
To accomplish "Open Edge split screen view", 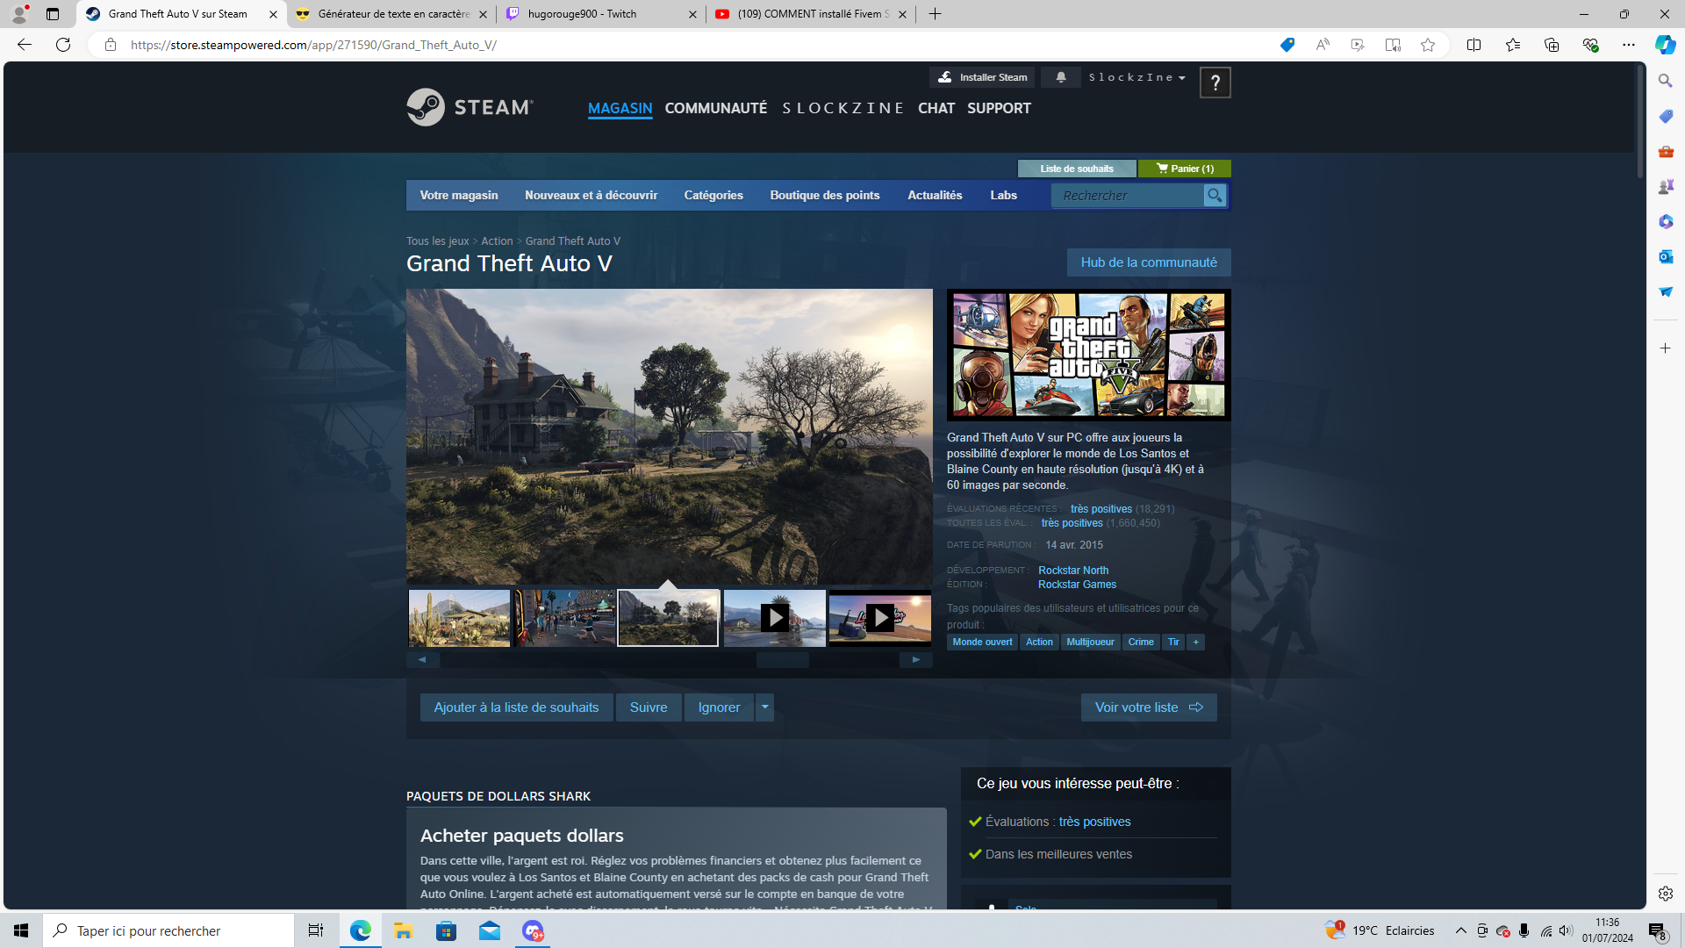I will point(1473,45).
